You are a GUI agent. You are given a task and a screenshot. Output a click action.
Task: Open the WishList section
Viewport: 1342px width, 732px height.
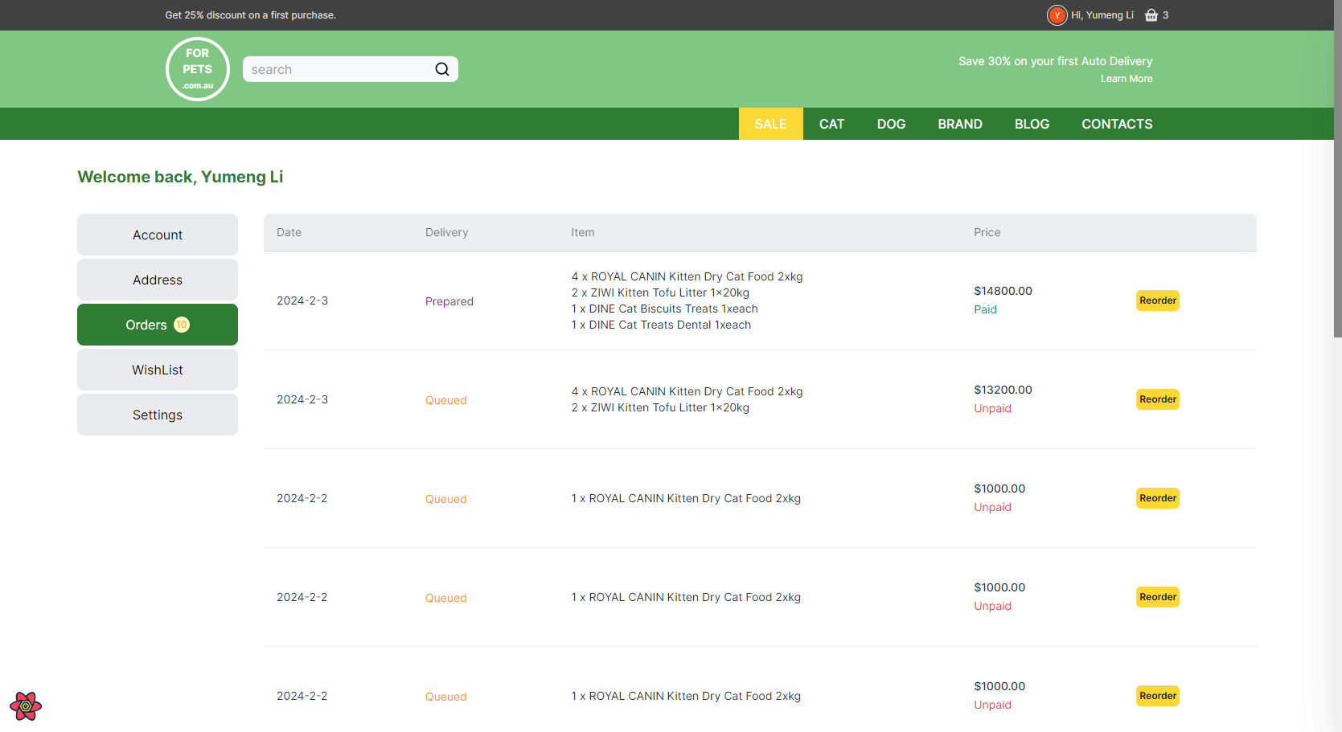click(158, 370)
